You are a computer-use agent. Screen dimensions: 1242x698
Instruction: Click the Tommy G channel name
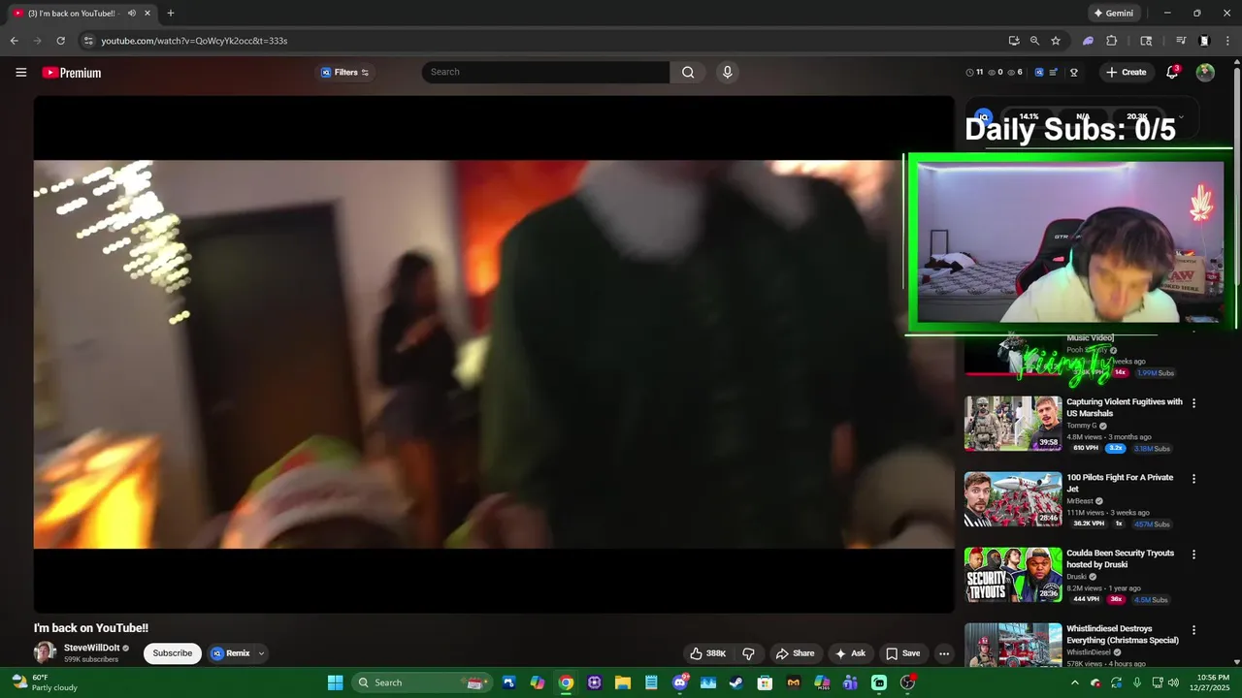(x=1080, y=426)
